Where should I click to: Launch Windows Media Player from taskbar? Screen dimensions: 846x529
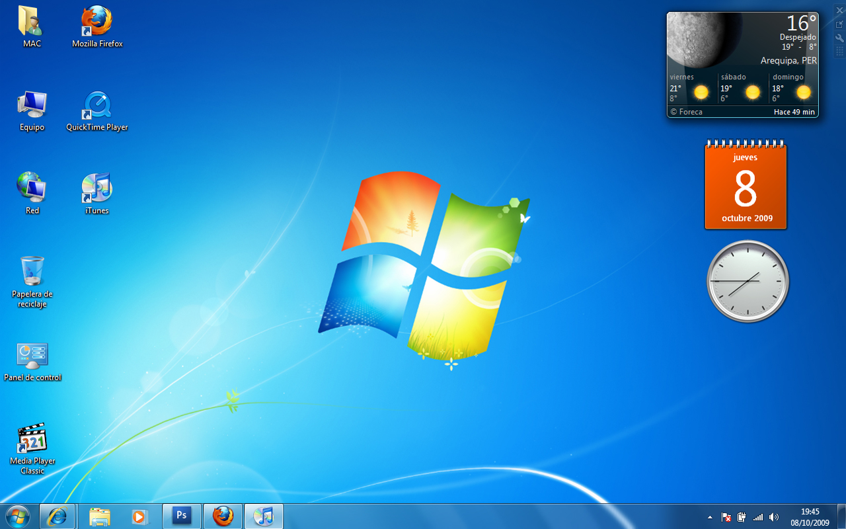(x=139, y=516)
